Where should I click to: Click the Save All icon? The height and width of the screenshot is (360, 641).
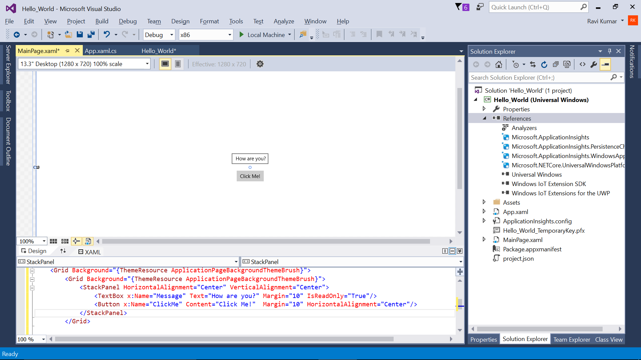[91, 35]
